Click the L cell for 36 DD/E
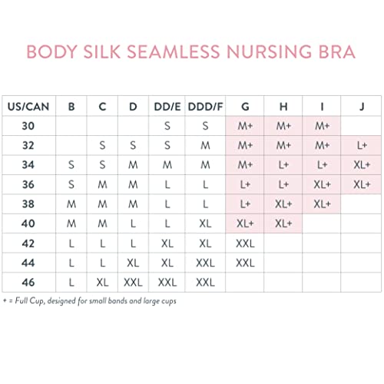Viewport: 384px width, 384px height. click(x=167, y=184)
